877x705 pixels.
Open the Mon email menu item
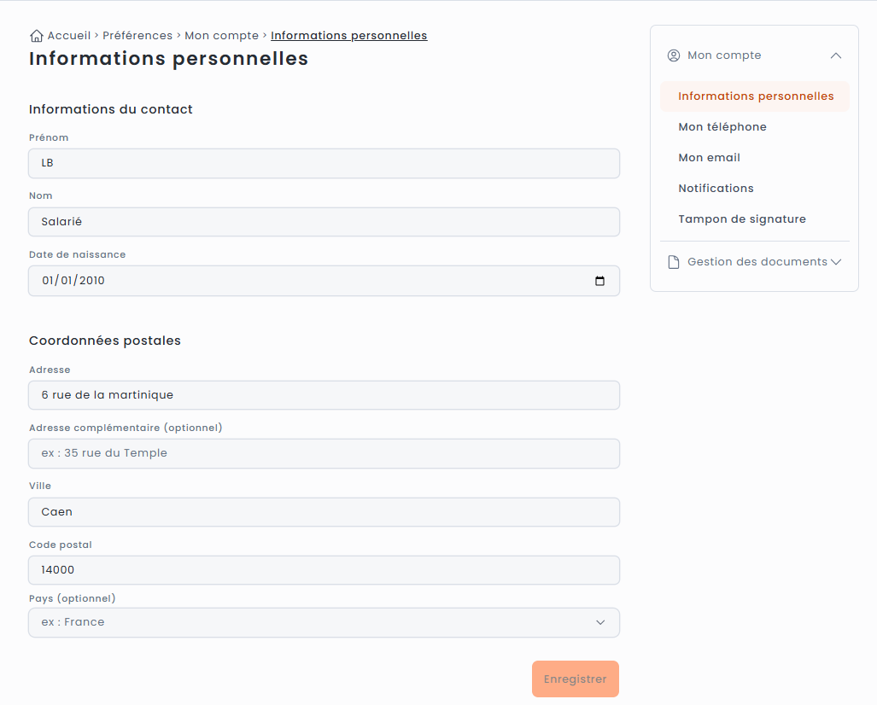tap(710, 158)
